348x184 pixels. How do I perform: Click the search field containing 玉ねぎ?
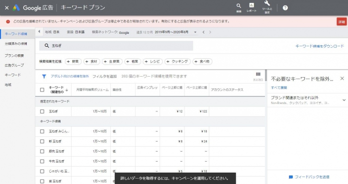click(116, 45)
